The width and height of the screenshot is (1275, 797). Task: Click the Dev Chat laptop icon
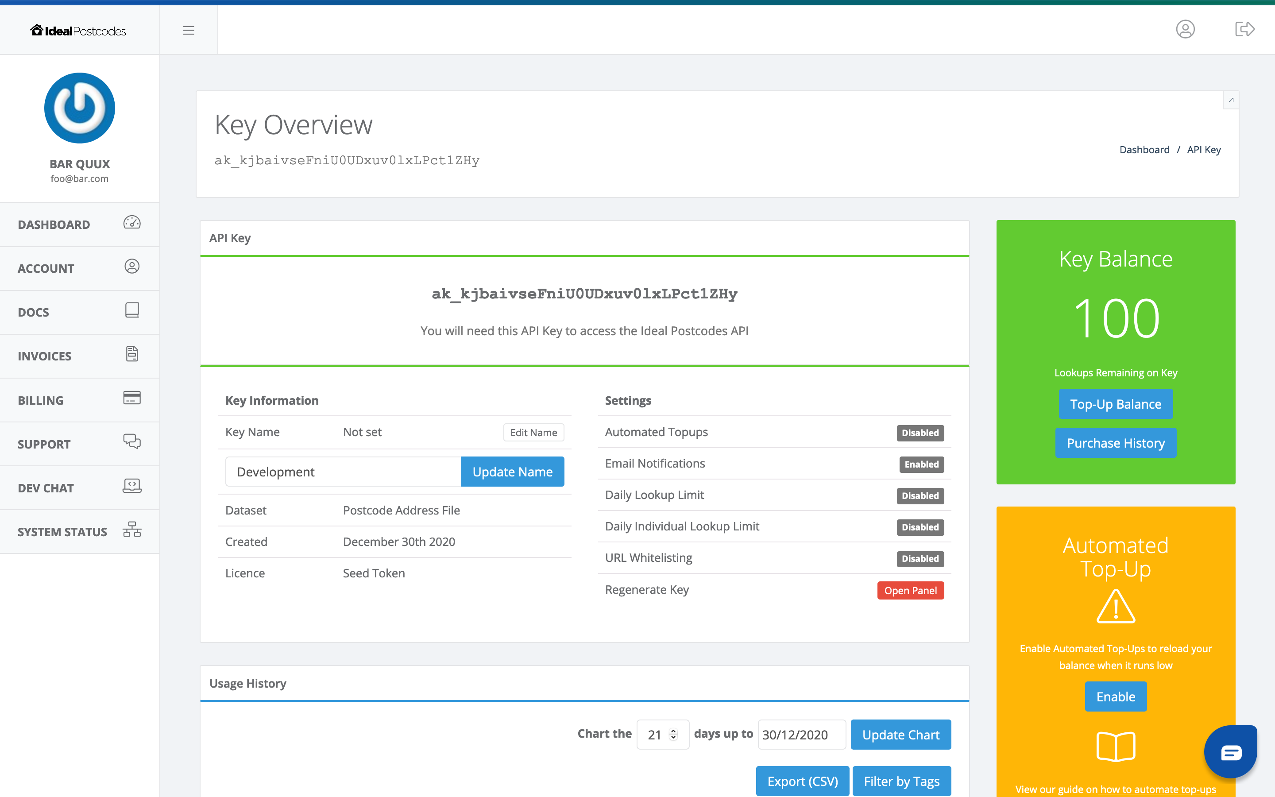click(132, 485)
